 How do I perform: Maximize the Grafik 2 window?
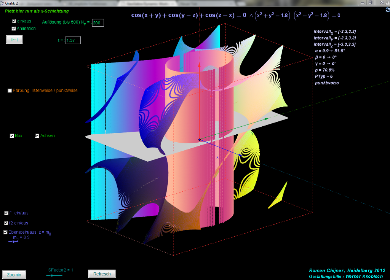(370, 3)
